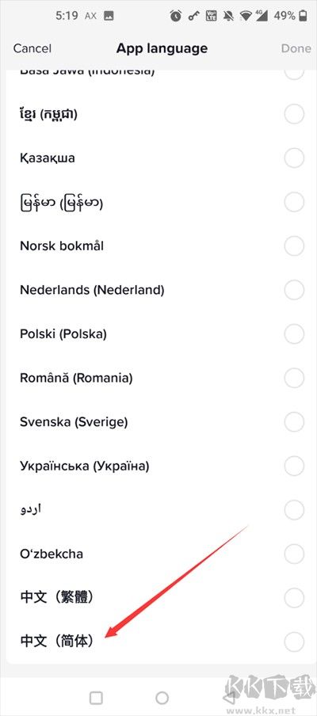The image size is (317, 716).
Task: Select the O'zbekcha radio button
Action: coord(294,554)
